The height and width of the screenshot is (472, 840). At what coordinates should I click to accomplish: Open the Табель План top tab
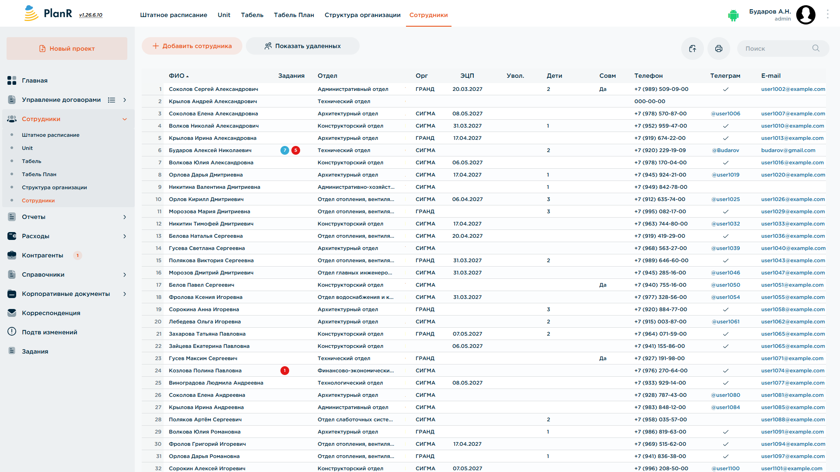[294, 15]
